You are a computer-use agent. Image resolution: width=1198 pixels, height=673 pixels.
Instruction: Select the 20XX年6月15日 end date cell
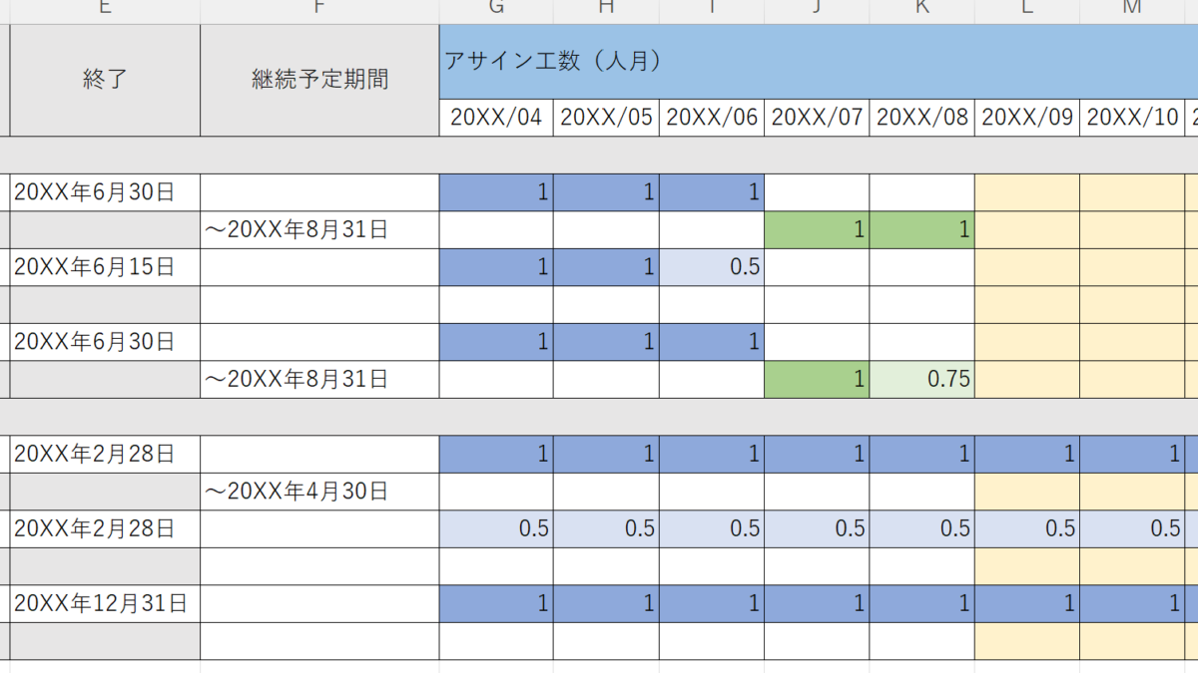[x=105, y=267]
